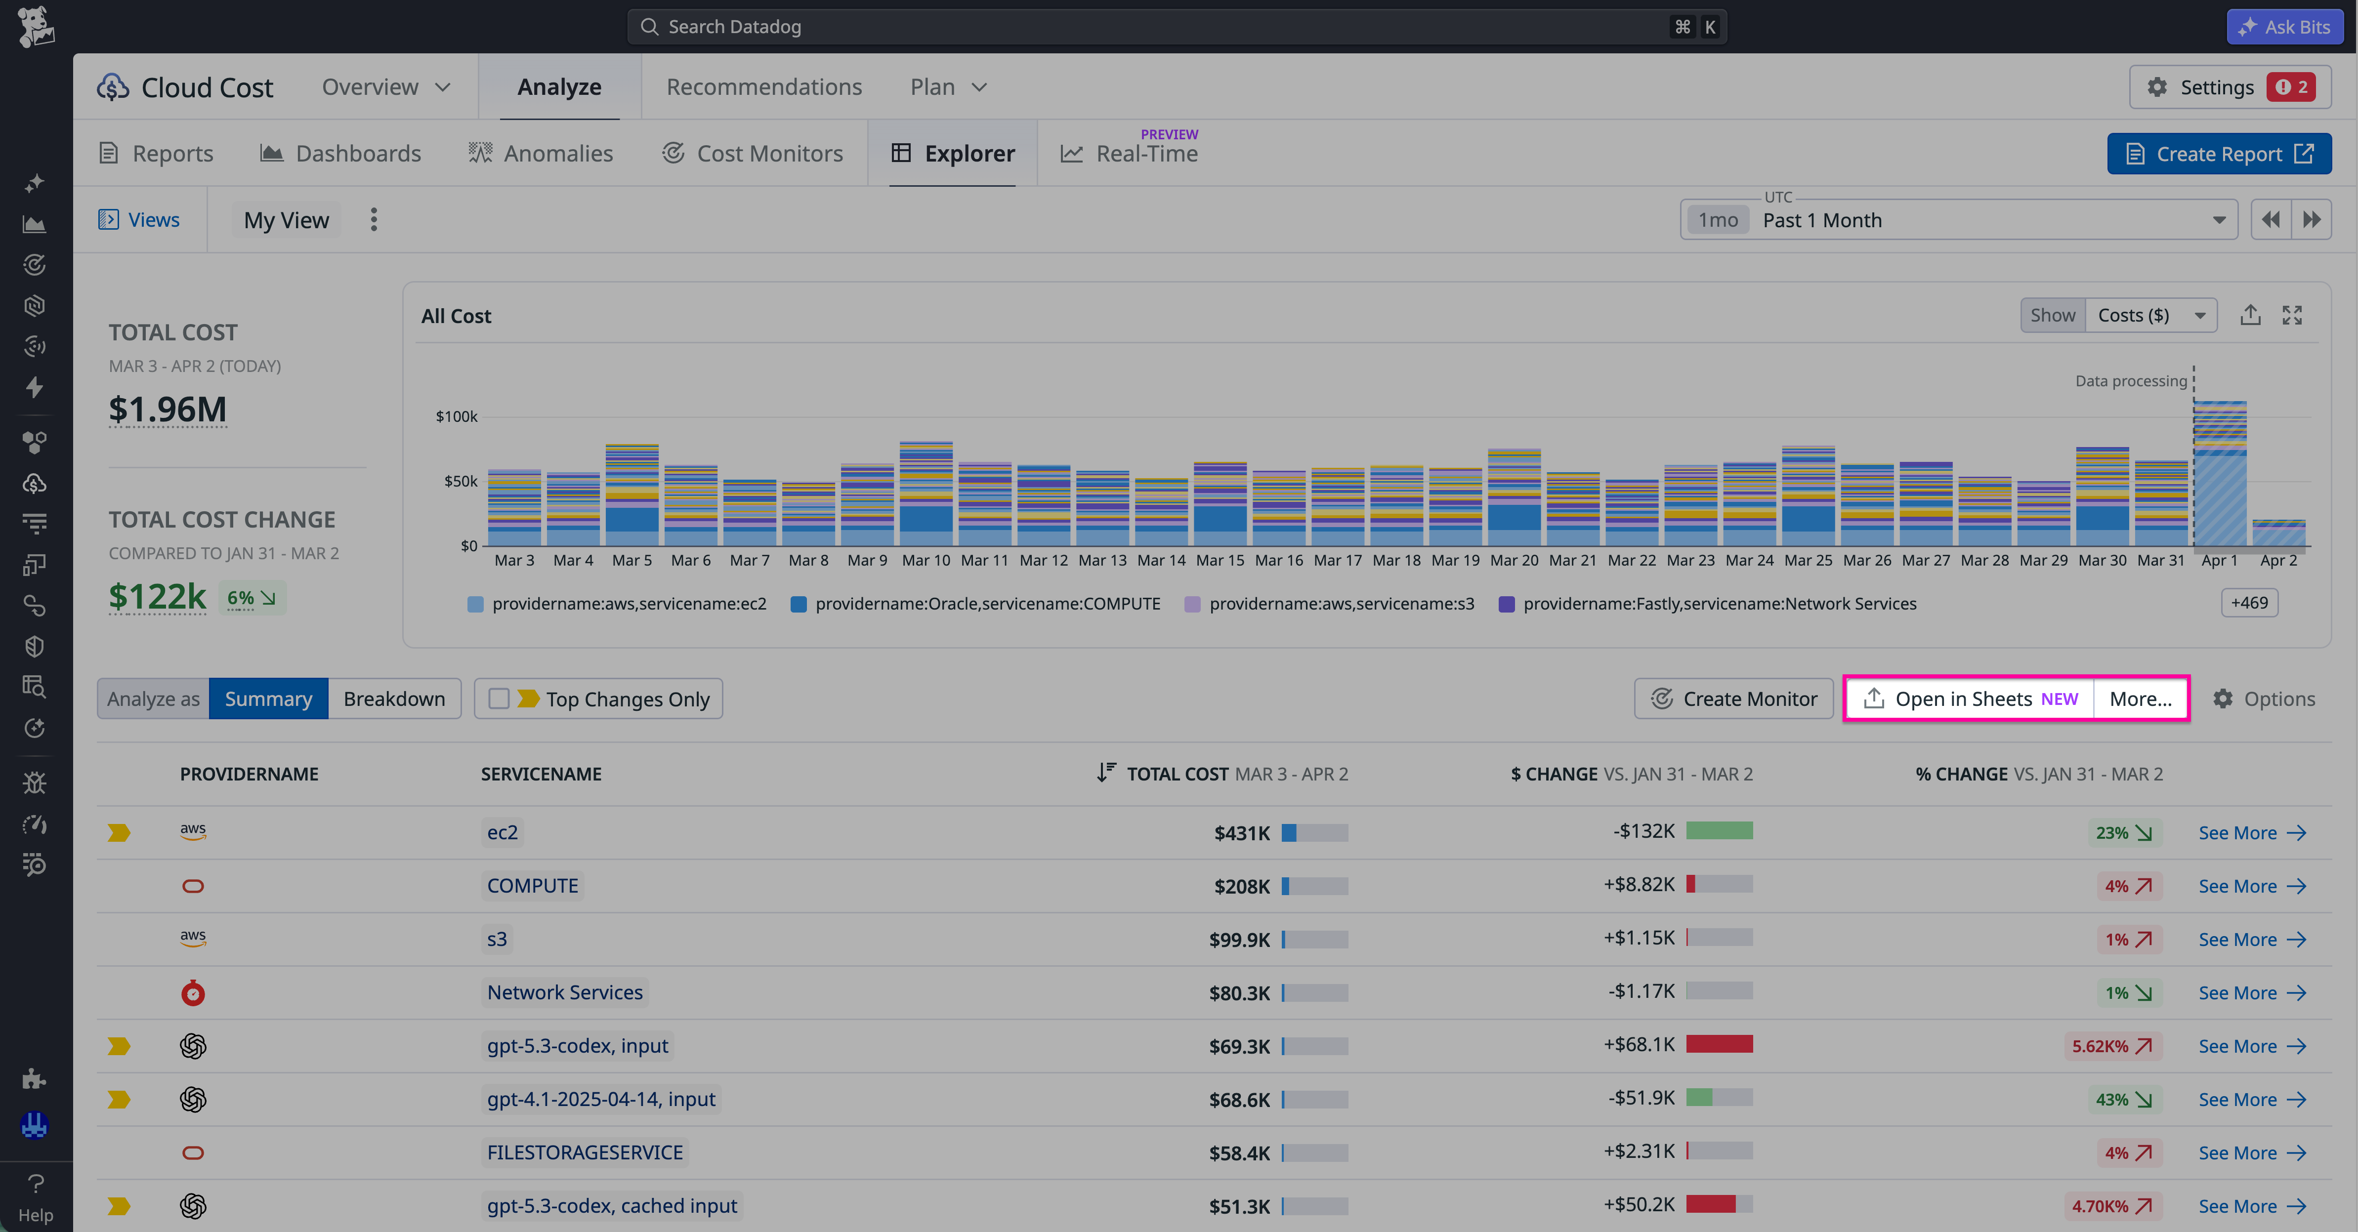2358x1232 pixels.
Task: Switch to the Analyze tab
Action: pos(559,87)
